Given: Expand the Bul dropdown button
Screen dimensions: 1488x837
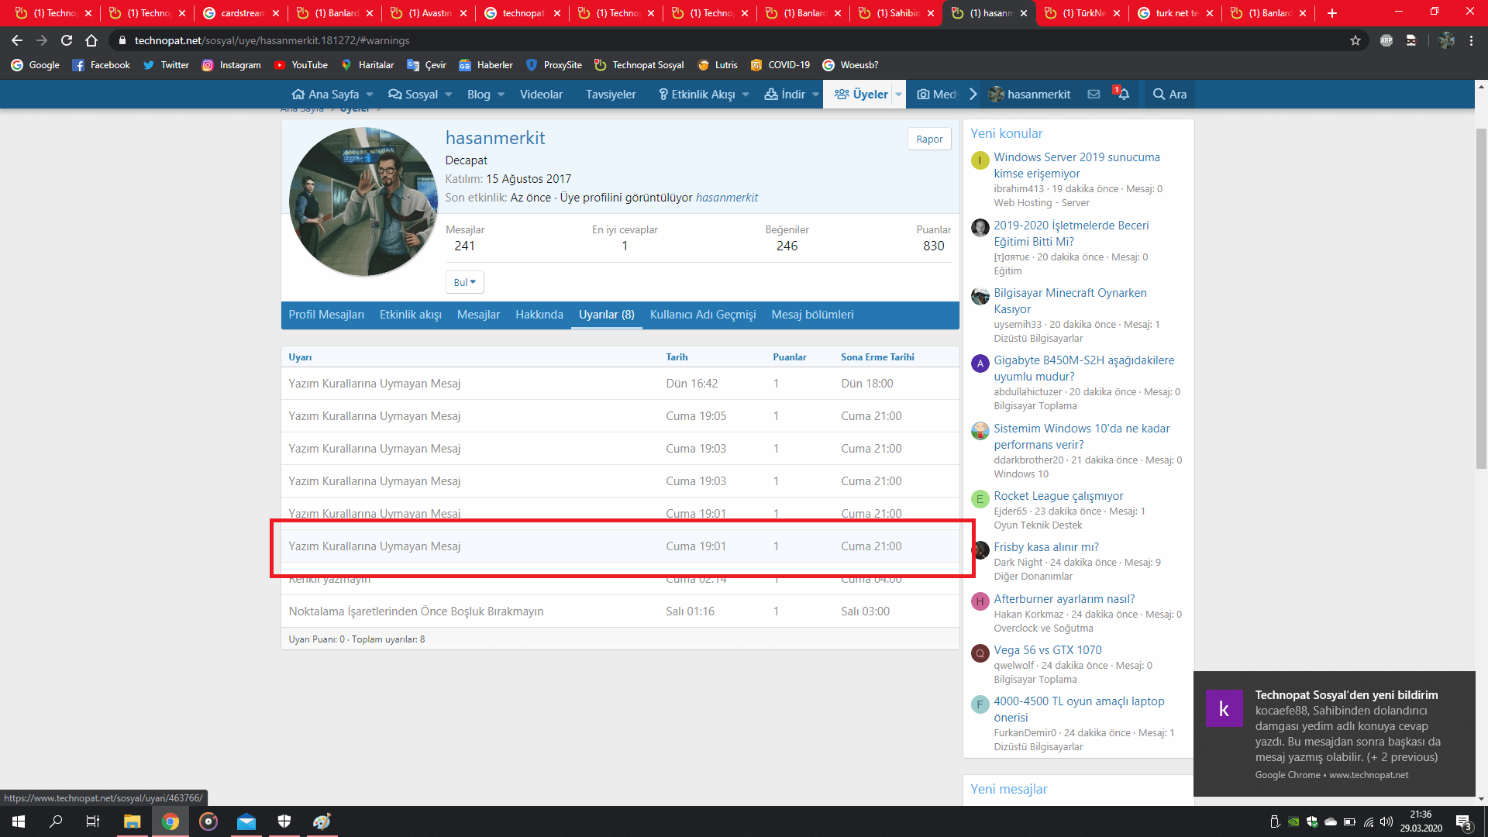Looking at the screenshot, I should pyautogui.click(x=464, y=283).
